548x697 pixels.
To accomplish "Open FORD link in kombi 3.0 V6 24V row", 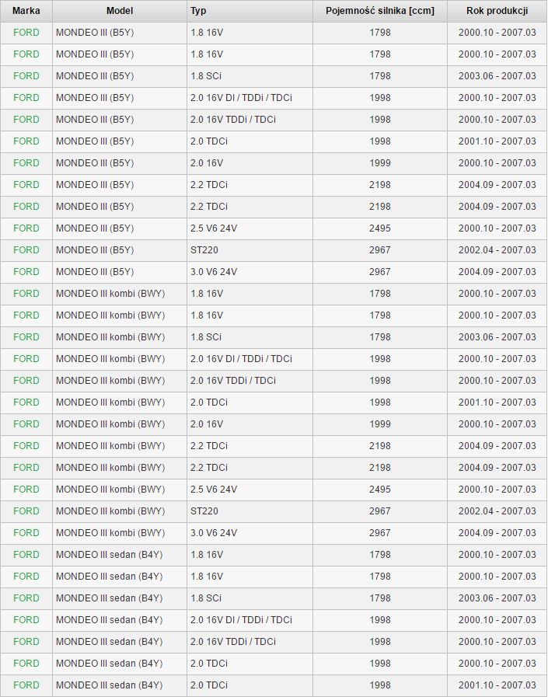I will 26,533.
